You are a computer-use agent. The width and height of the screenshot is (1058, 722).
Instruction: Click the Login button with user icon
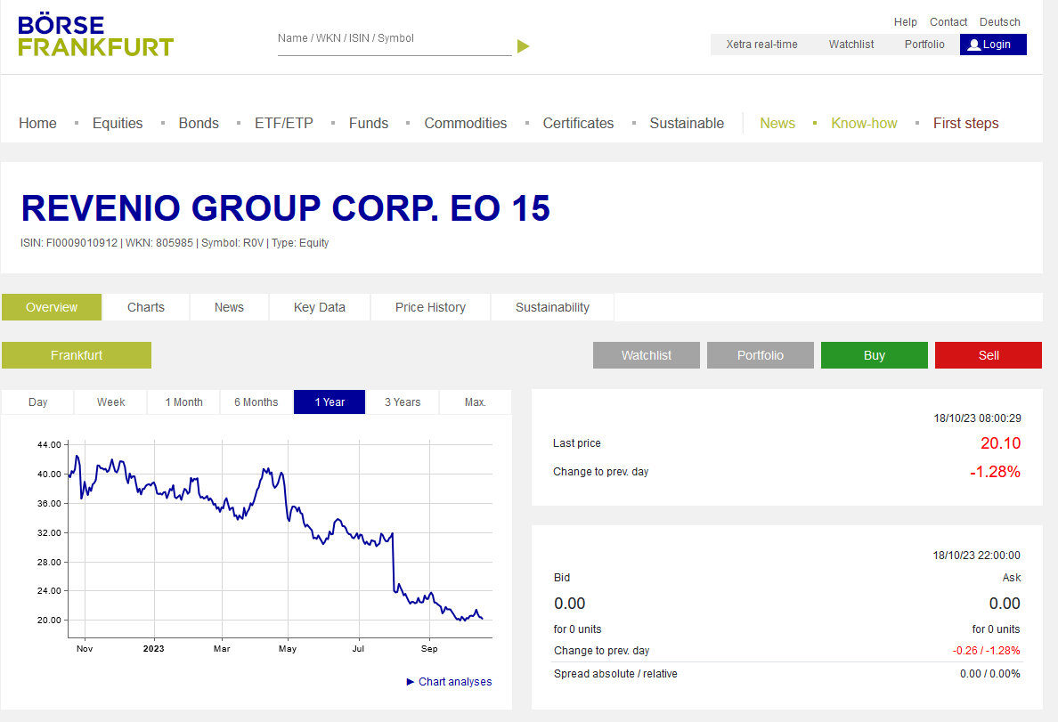(x=993, y=45)
